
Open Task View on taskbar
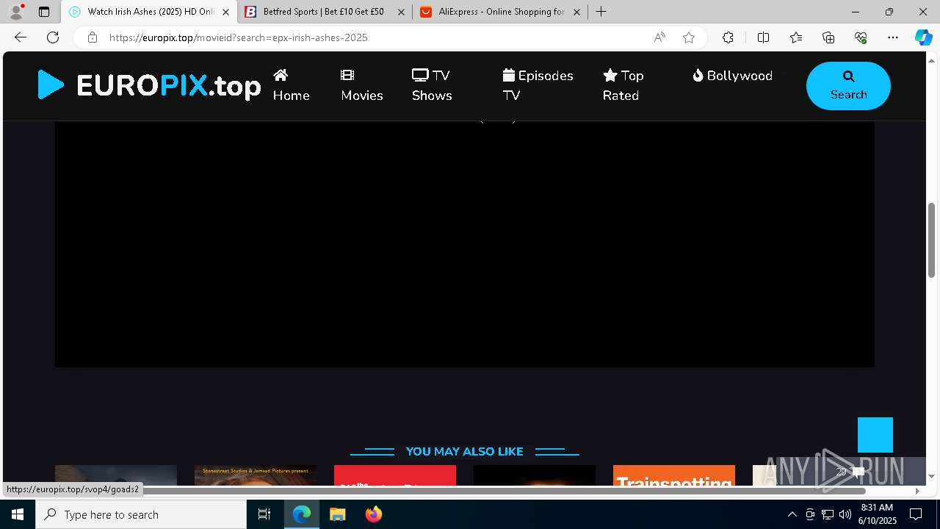(264, 514)
